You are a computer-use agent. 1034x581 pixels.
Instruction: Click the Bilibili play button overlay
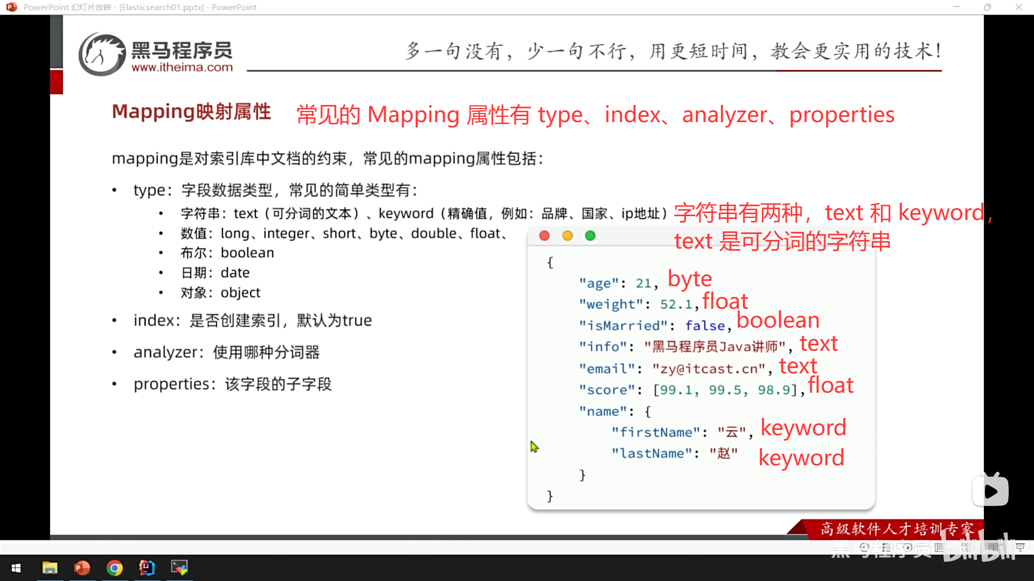point(990,491)
